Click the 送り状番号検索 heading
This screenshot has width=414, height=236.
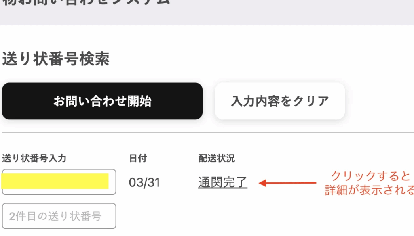[x=56, y=60]
